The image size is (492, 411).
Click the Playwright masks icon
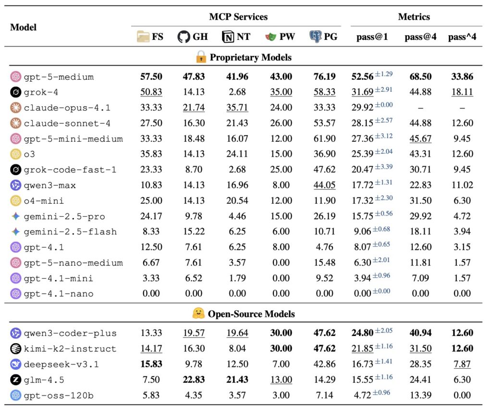tap(271, 37)
